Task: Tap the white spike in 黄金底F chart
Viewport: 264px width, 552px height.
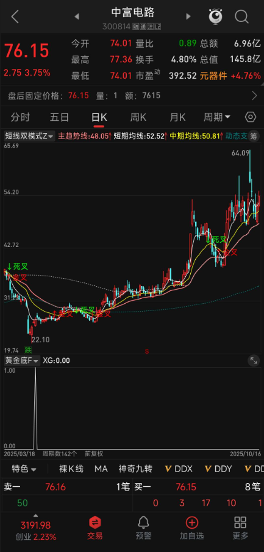Action: (35, 409)
